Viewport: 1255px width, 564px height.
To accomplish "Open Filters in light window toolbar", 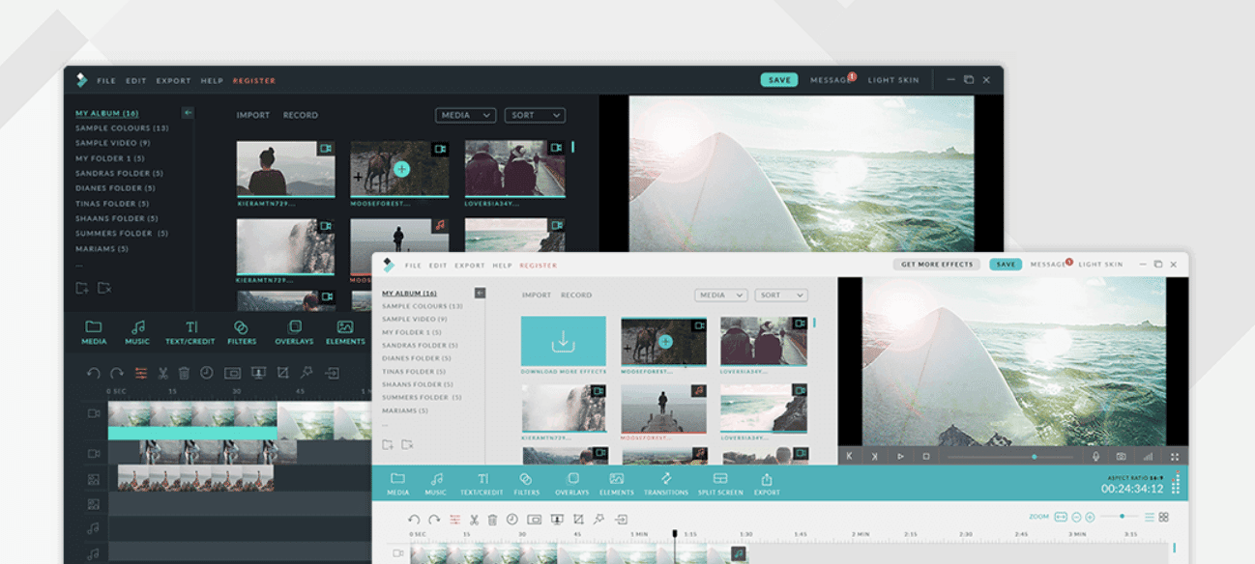I will pyautogui.click(x=526, y=484).
